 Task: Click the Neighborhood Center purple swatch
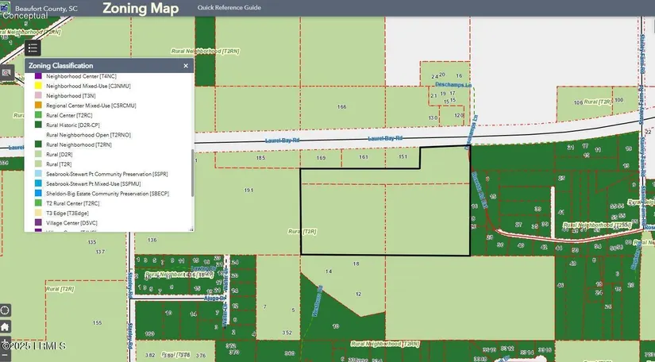[x=37, y=75]
